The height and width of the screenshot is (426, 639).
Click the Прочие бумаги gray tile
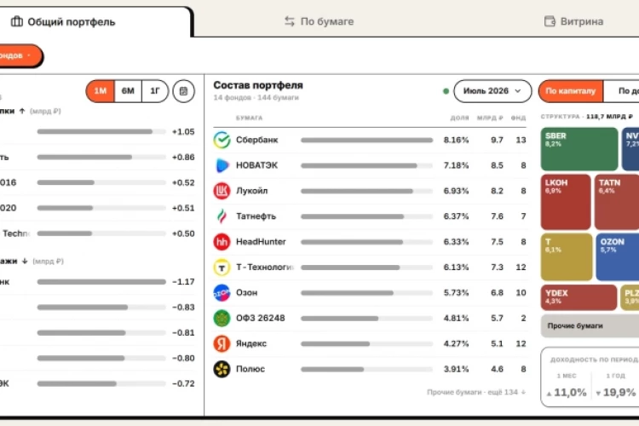590,325
